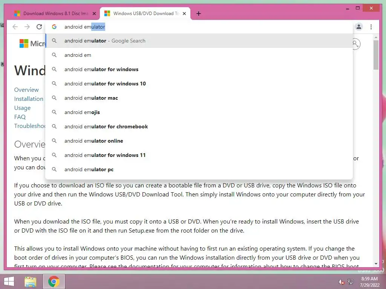Open the Chrome profile avatar icon
This screenshot has width=386, height=289.
359,27
